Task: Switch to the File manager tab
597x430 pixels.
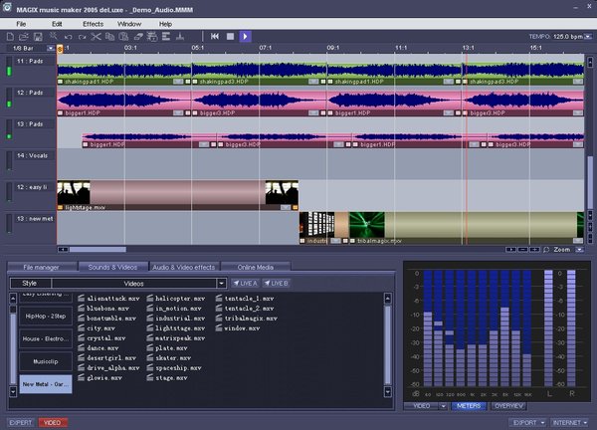Action: [42, 267]
